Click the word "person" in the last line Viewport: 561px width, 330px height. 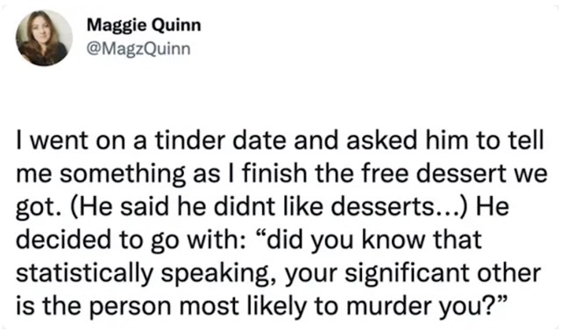(x=131, y=307)
